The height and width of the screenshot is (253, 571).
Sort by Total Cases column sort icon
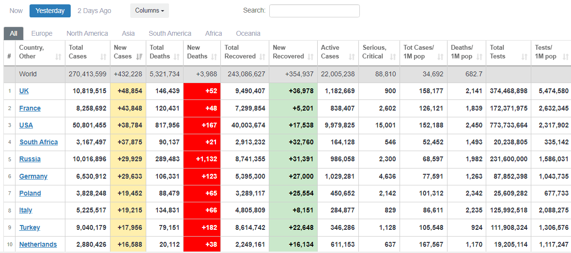click(x=103, y=56)
